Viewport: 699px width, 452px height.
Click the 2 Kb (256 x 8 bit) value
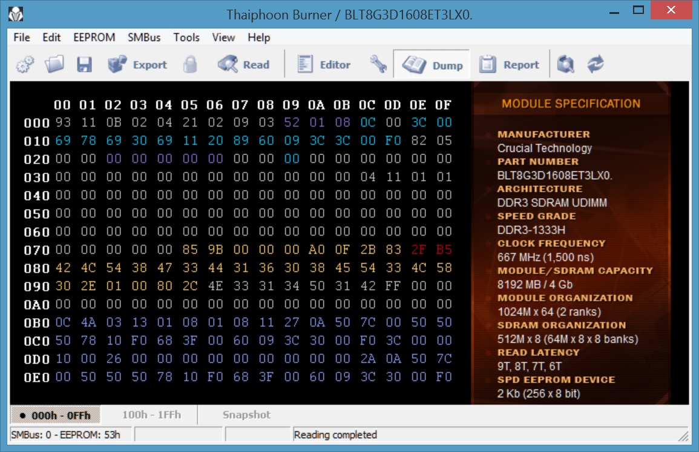point(539,394)
